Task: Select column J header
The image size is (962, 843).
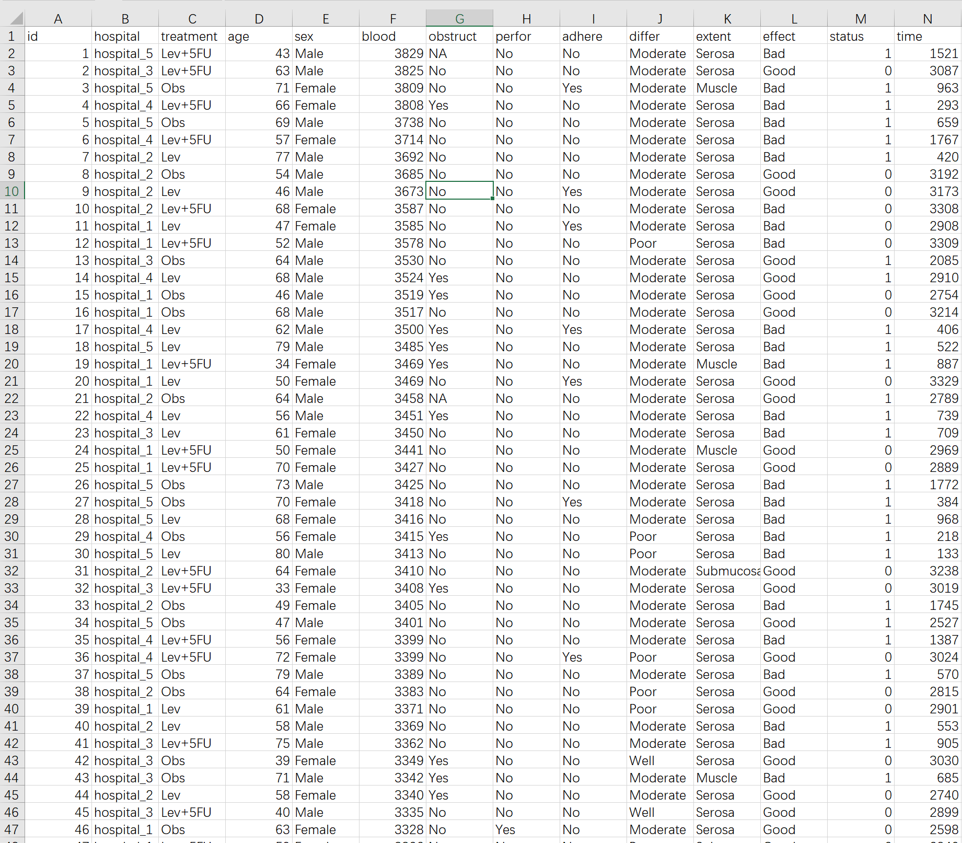Action: 660,19
